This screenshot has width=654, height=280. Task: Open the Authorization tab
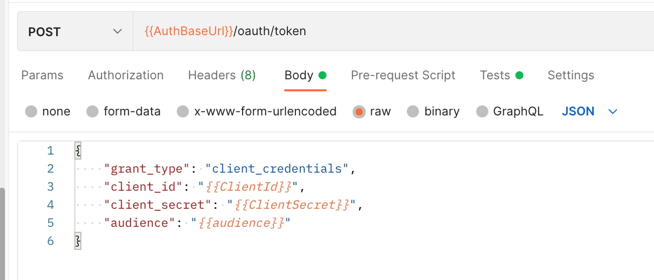(x=126, y=75)
